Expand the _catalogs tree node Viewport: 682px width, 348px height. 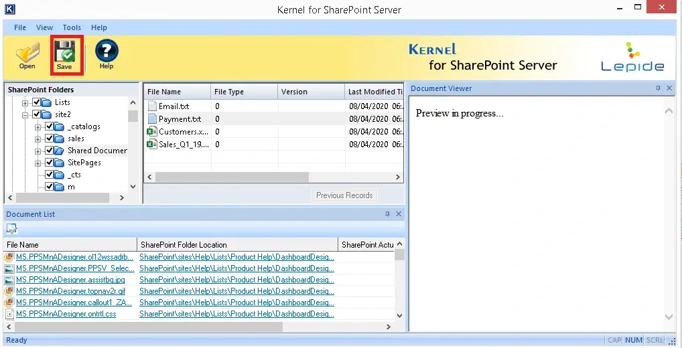click(38, 127)
